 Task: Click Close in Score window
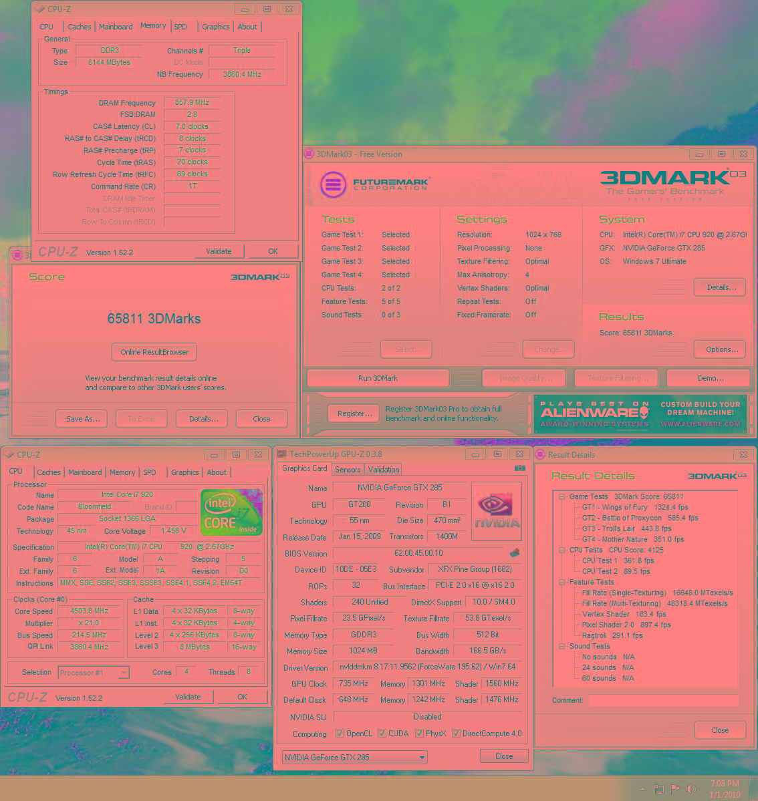coord(262,419)
